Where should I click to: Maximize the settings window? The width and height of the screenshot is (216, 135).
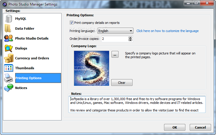pos(196,3)
